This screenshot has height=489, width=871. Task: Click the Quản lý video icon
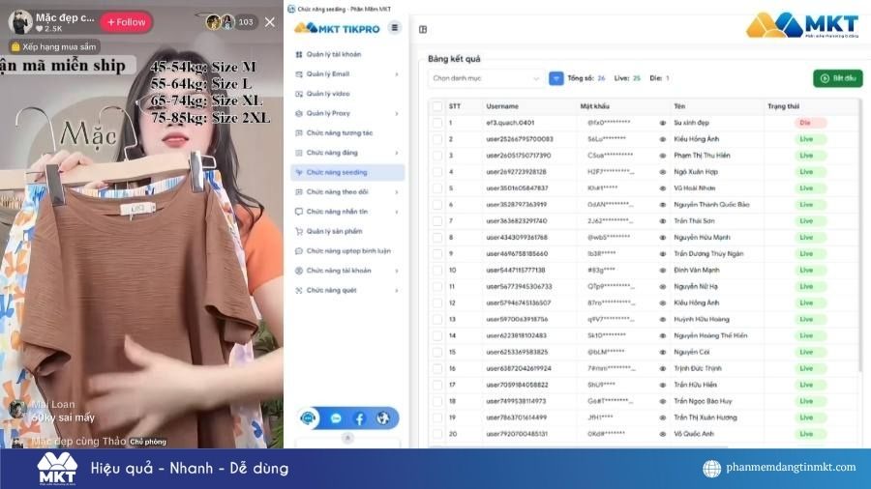[x=299, y=94]
